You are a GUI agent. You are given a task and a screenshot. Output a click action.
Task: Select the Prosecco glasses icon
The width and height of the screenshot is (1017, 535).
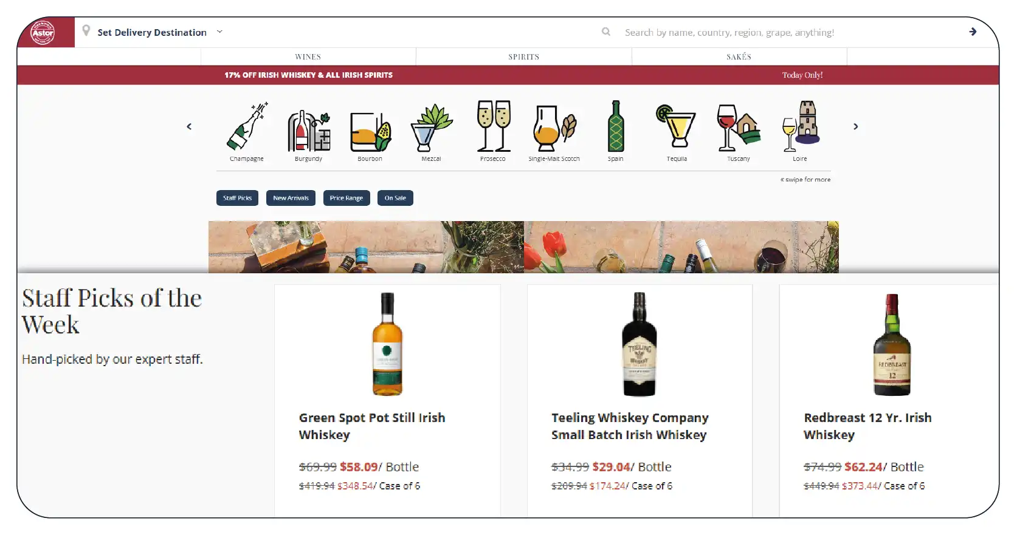[494, 126]
